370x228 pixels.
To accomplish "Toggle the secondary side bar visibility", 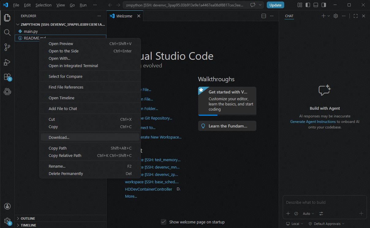I will [324, 5].
